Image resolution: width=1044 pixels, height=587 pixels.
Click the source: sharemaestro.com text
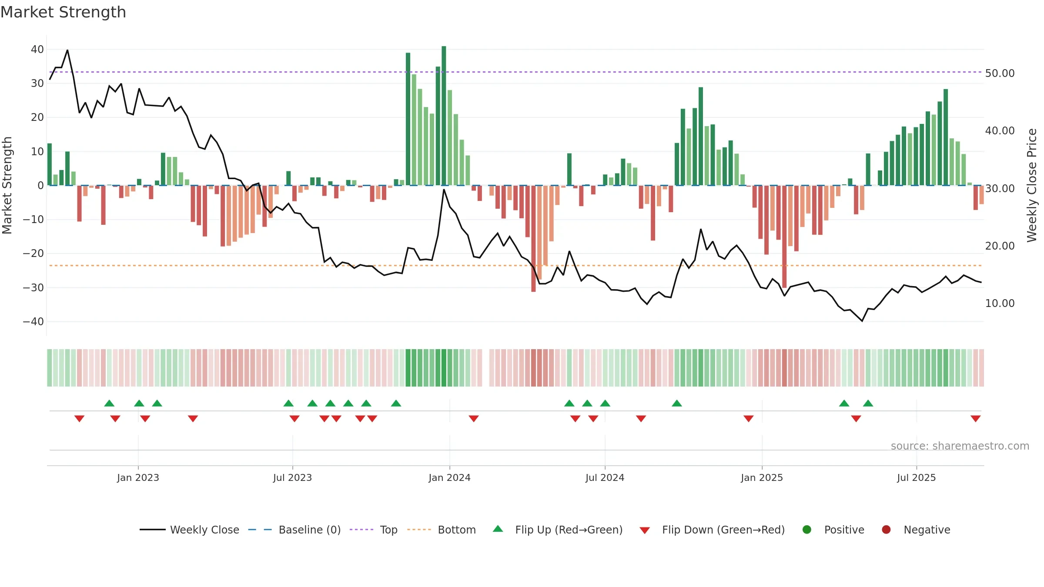(960, 446)
